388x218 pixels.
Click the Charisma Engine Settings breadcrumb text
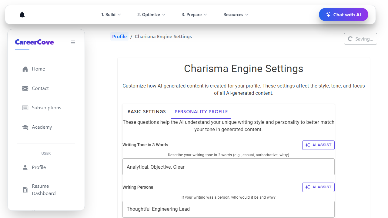coord(163,36)
